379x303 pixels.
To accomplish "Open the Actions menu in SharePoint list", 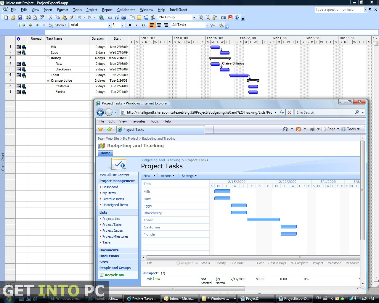I will 168,176.
